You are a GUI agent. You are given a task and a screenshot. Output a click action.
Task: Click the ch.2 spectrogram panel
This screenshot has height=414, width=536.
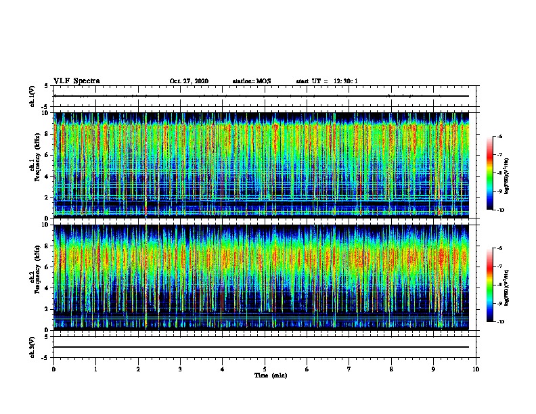click(261, 277)
